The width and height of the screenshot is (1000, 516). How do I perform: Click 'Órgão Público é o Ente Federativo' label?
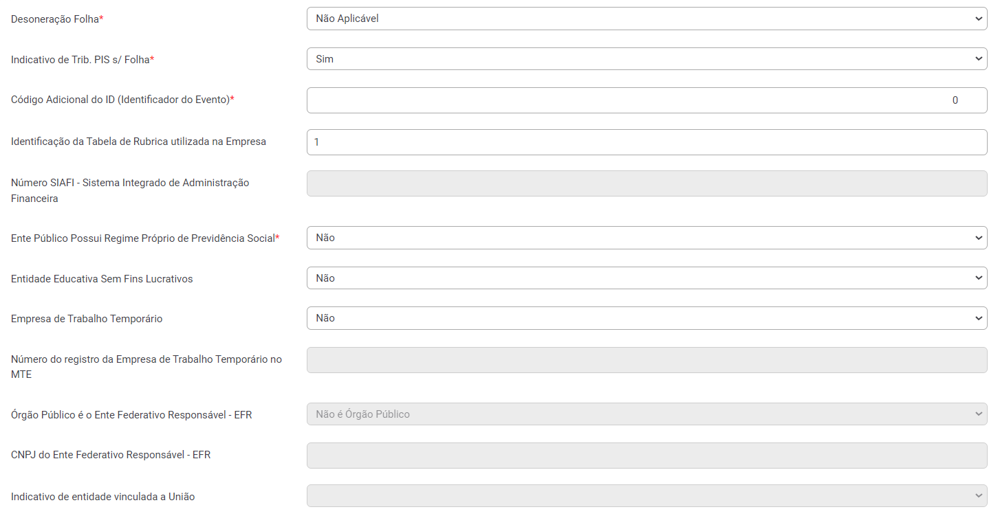tap(131, 415)
